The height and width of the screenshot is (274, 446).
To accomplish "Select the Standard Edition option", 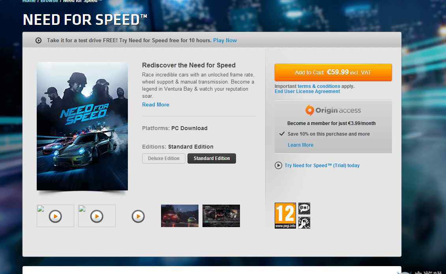I will click(x=212, y=158).
